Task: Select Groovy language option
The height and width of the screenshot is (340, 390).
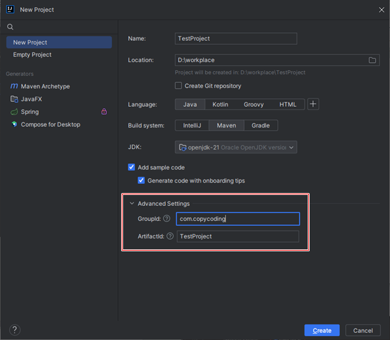Action: 253,104
